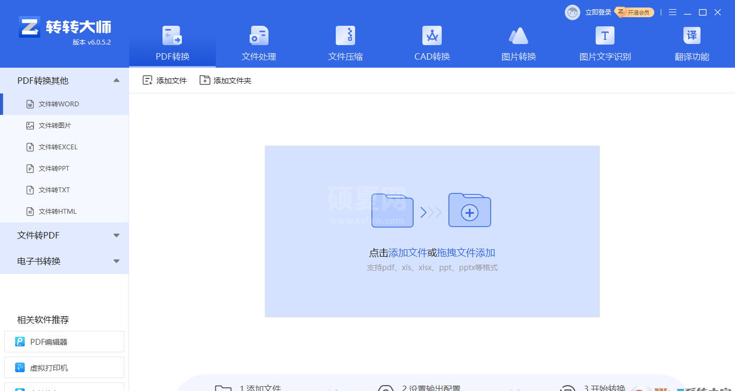
Task: Click the 转转大师 logo
Action: click(x=65, y=27)
